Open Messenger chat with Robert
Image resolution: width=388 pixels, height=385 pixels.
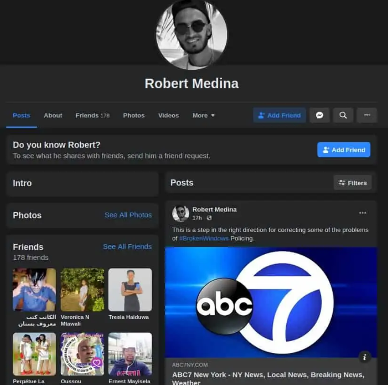[319, 115]
